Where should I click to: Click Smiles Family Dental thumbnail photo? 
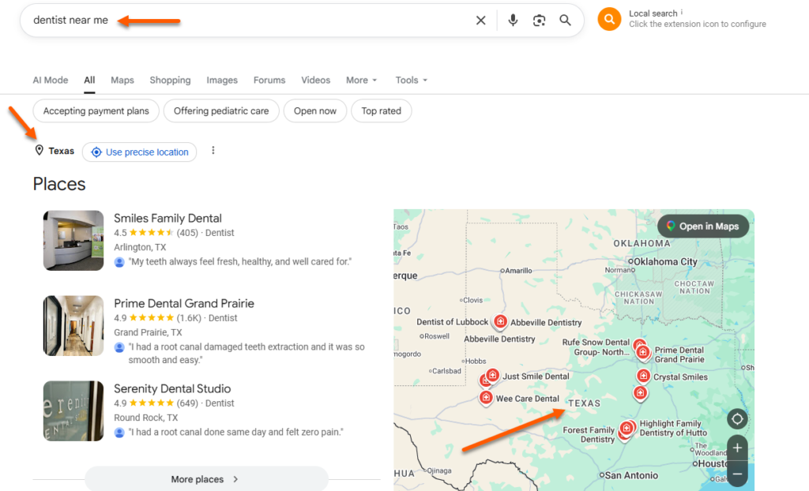click(x=73, y=240)
